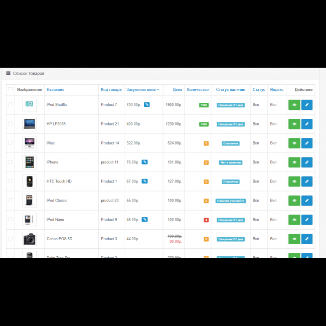Sort products by the Количество column header
Image resolution: width=326 pixels, height=326 pixels.
click(x=198, y=90)
